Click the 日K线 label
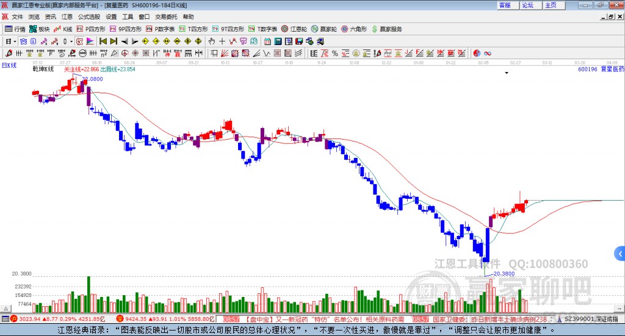This screenshot has height=336, width=625. click(x=9, y=65)
